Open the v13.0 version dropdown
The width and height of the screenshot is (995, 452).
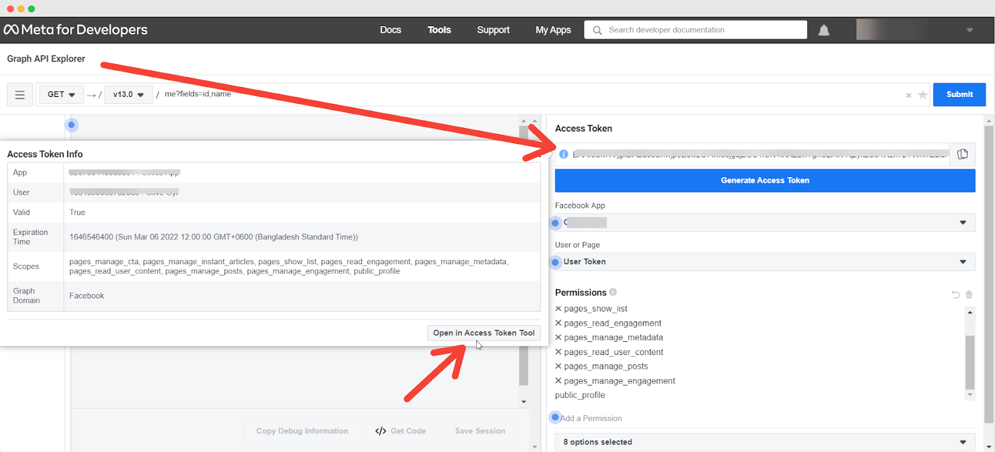tap(129, 95)
